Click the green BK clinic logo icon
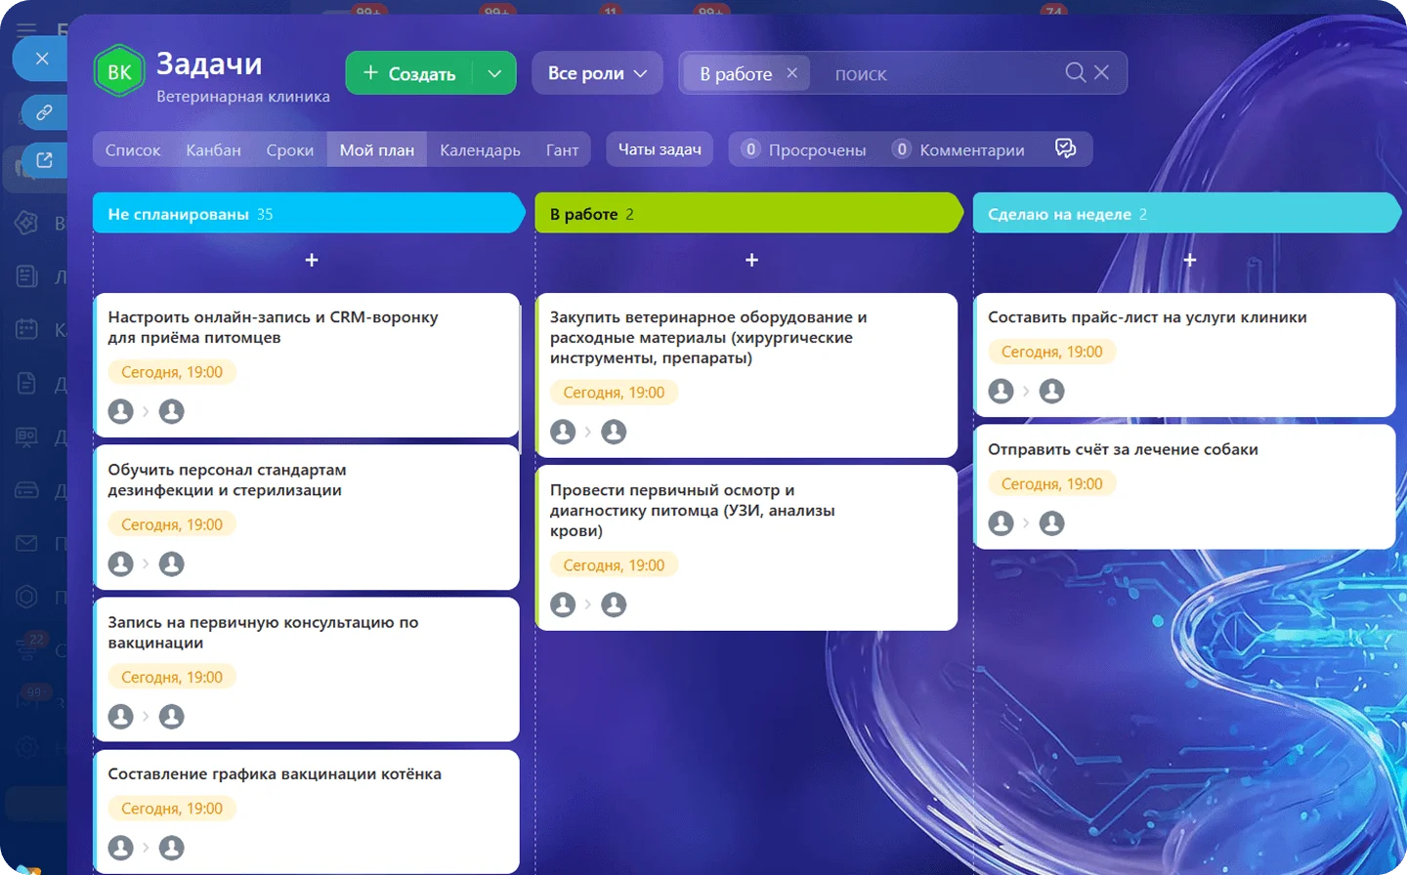Viewport: 1407px width, 875px height. pyautogui.click(x=119, y=71)
